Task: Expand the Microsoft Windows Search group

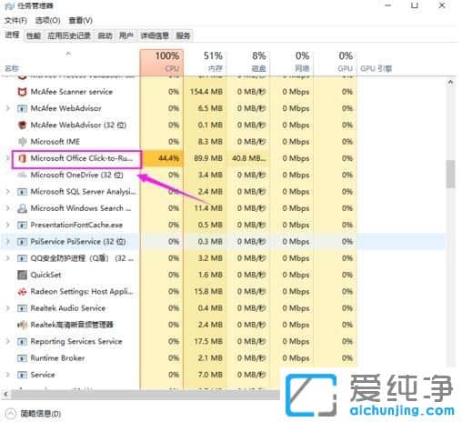Action: tap(8, 208)
